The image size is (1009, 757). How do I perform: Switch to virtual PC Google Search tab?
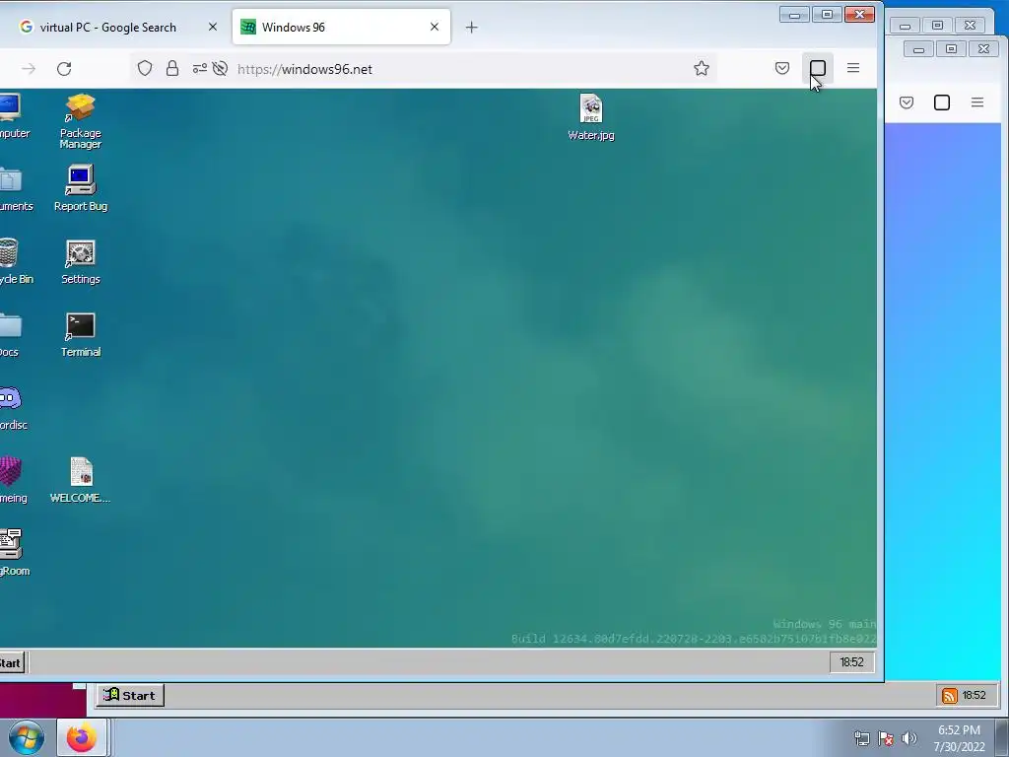[x=109, y=27]
